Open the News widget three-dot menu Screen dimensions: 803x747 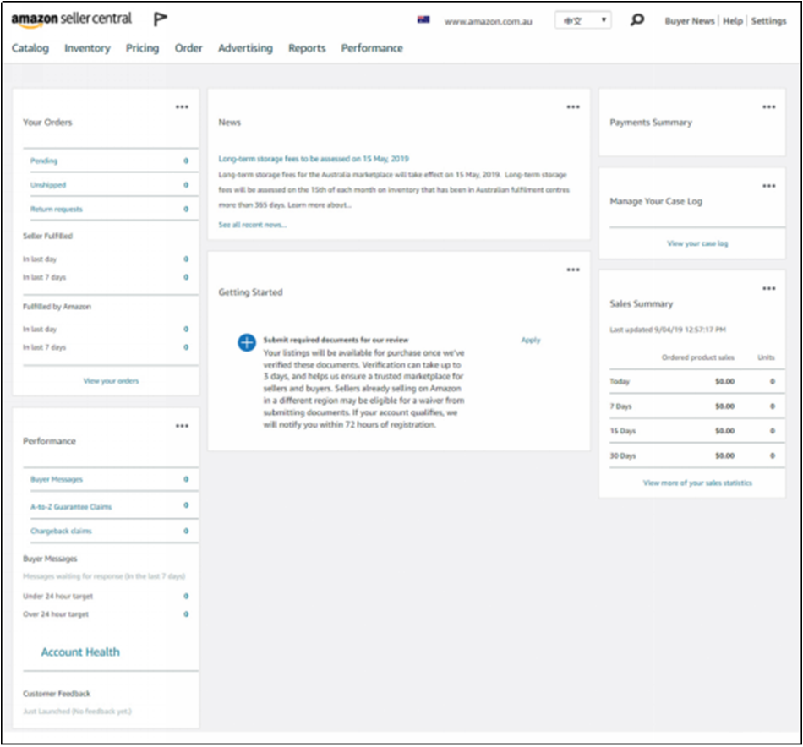click(573, 107)
